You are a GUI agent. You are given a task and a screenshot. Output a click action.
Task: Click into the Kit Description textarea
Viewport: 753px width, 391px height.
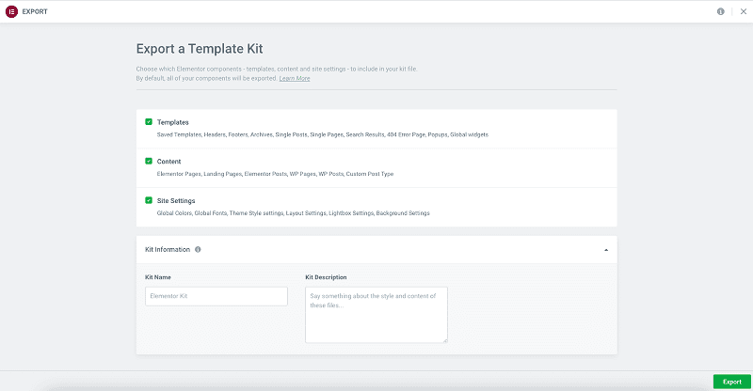pyautogui.click(x=376, y=314)
